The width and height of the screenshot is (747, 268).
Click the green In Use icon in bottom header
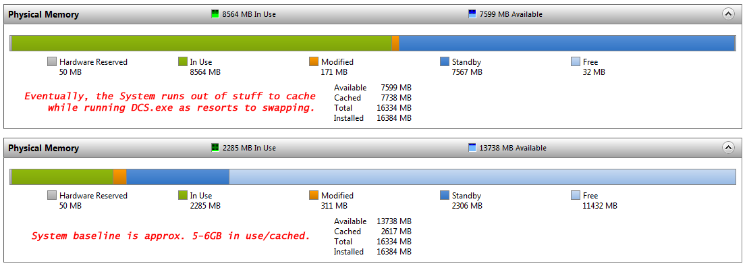[215, 148]
